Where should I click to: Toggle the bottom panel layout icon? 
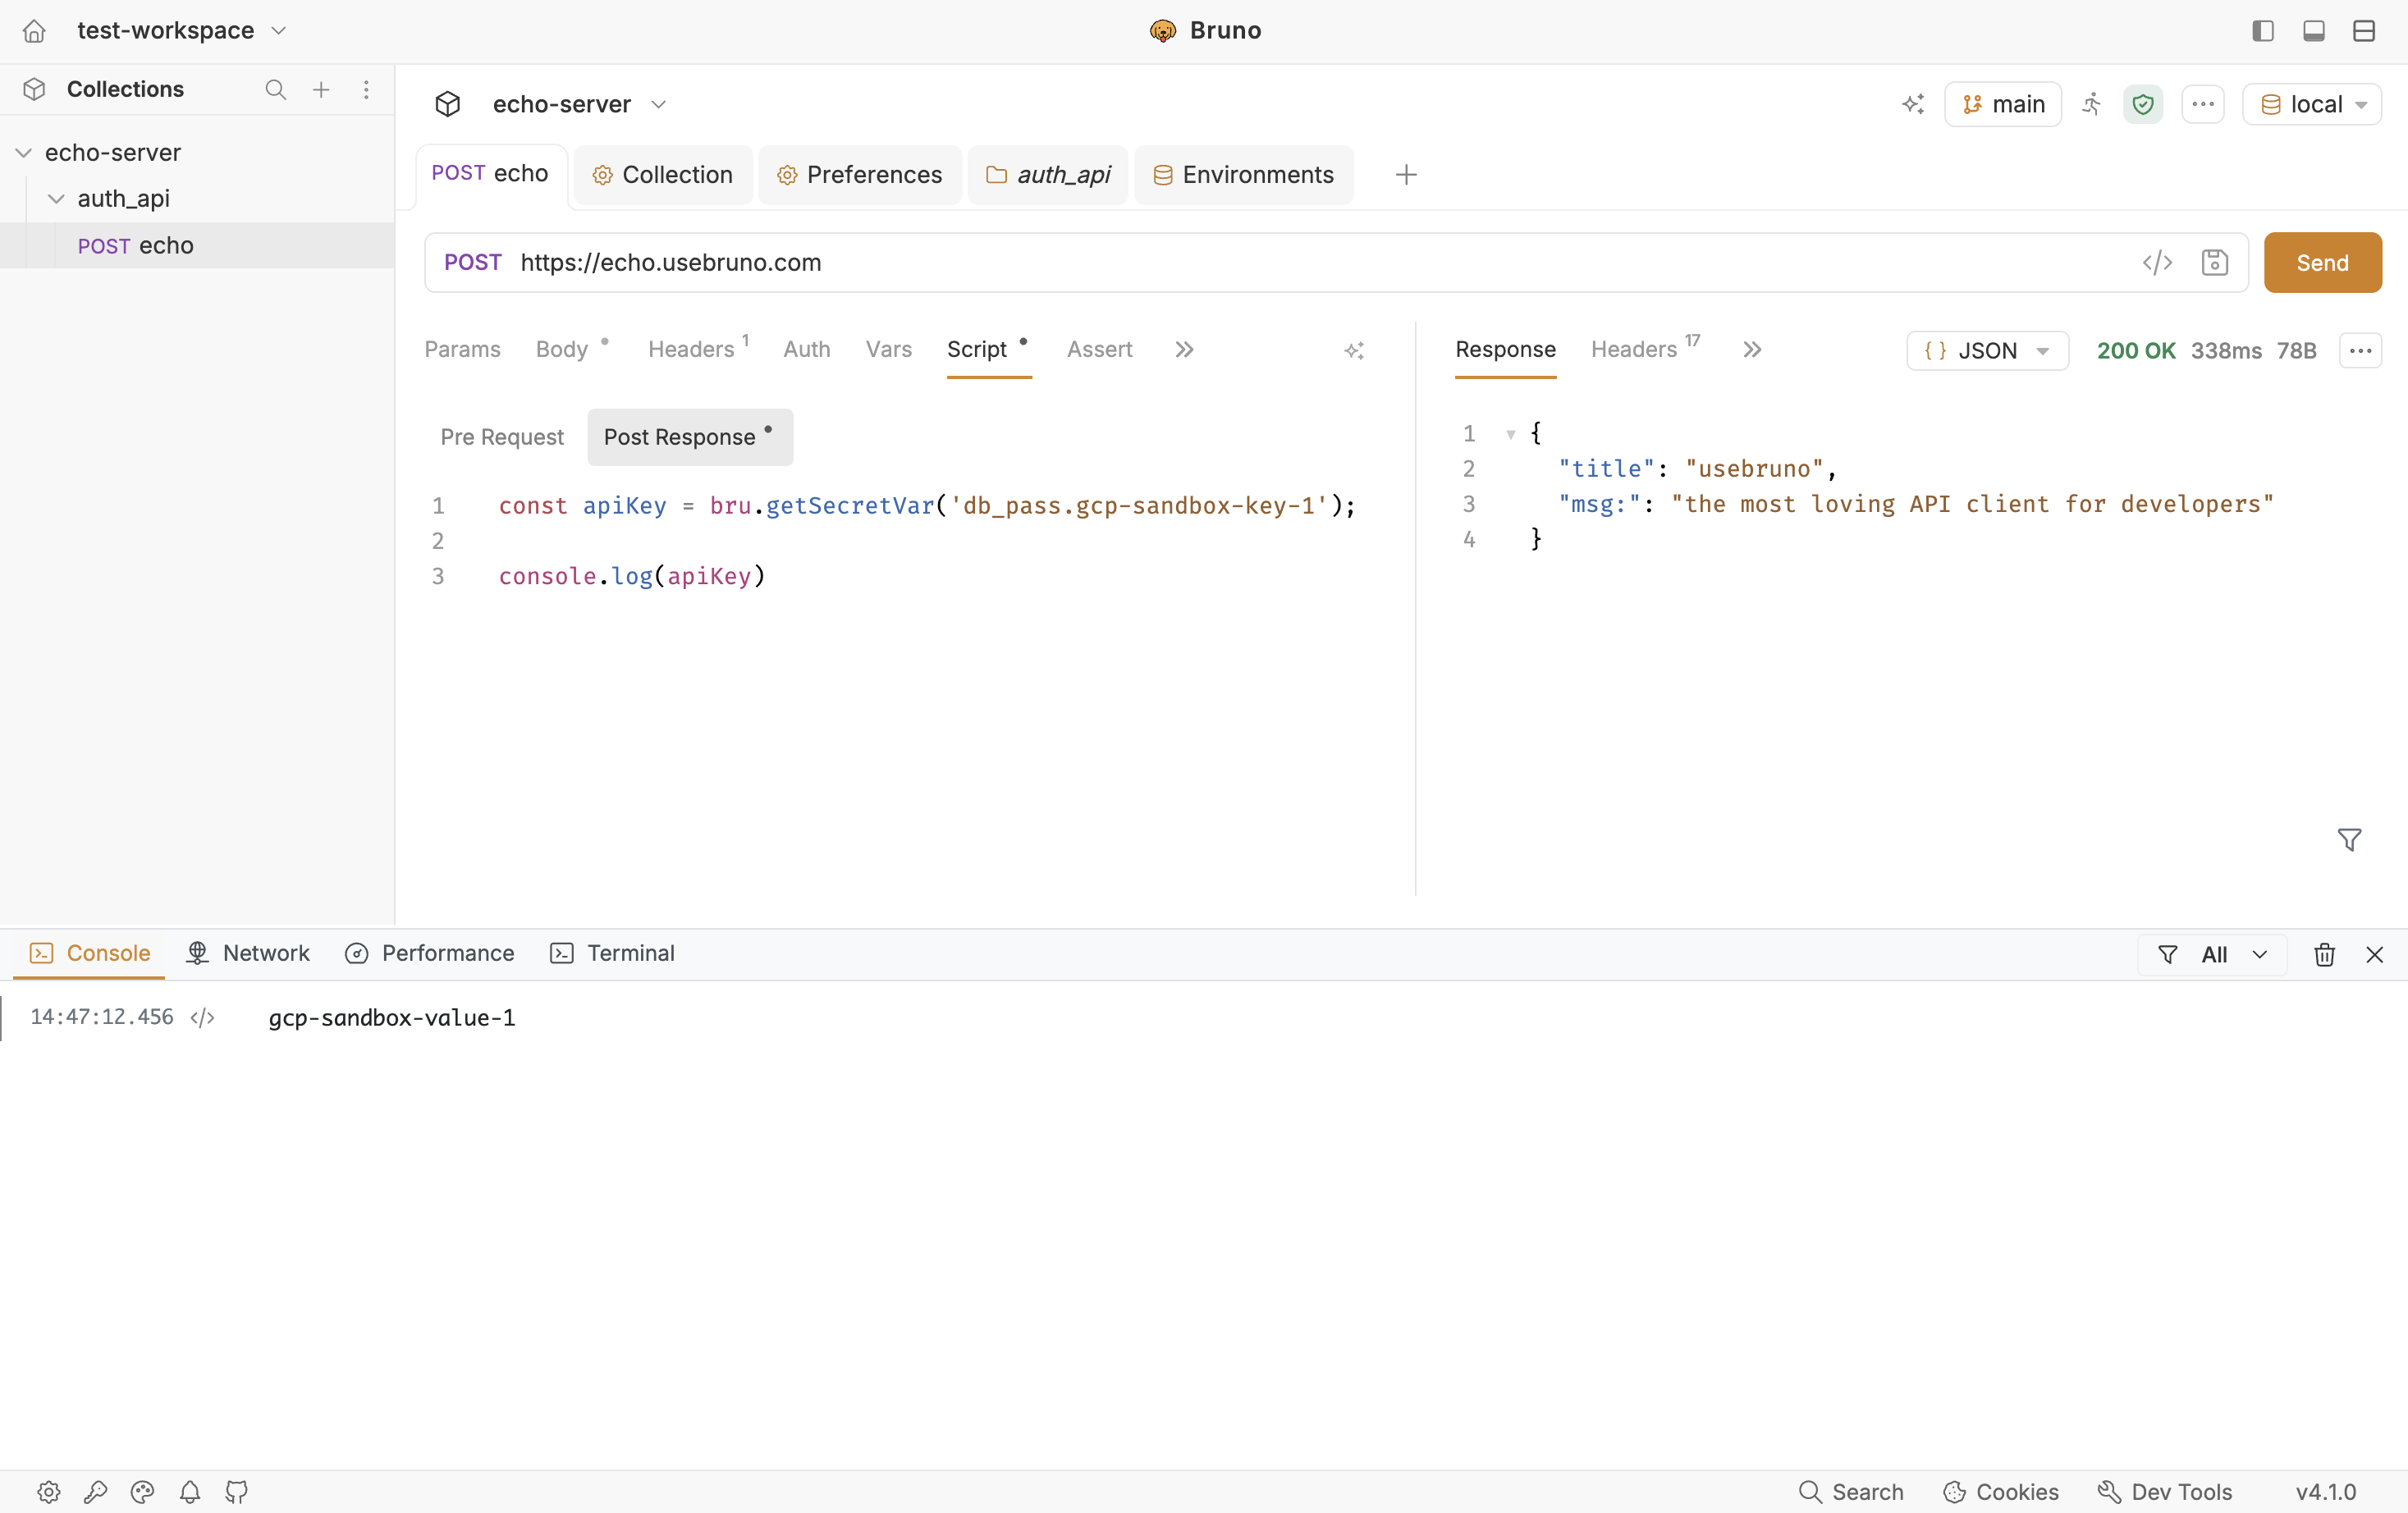click(2314, 31)
